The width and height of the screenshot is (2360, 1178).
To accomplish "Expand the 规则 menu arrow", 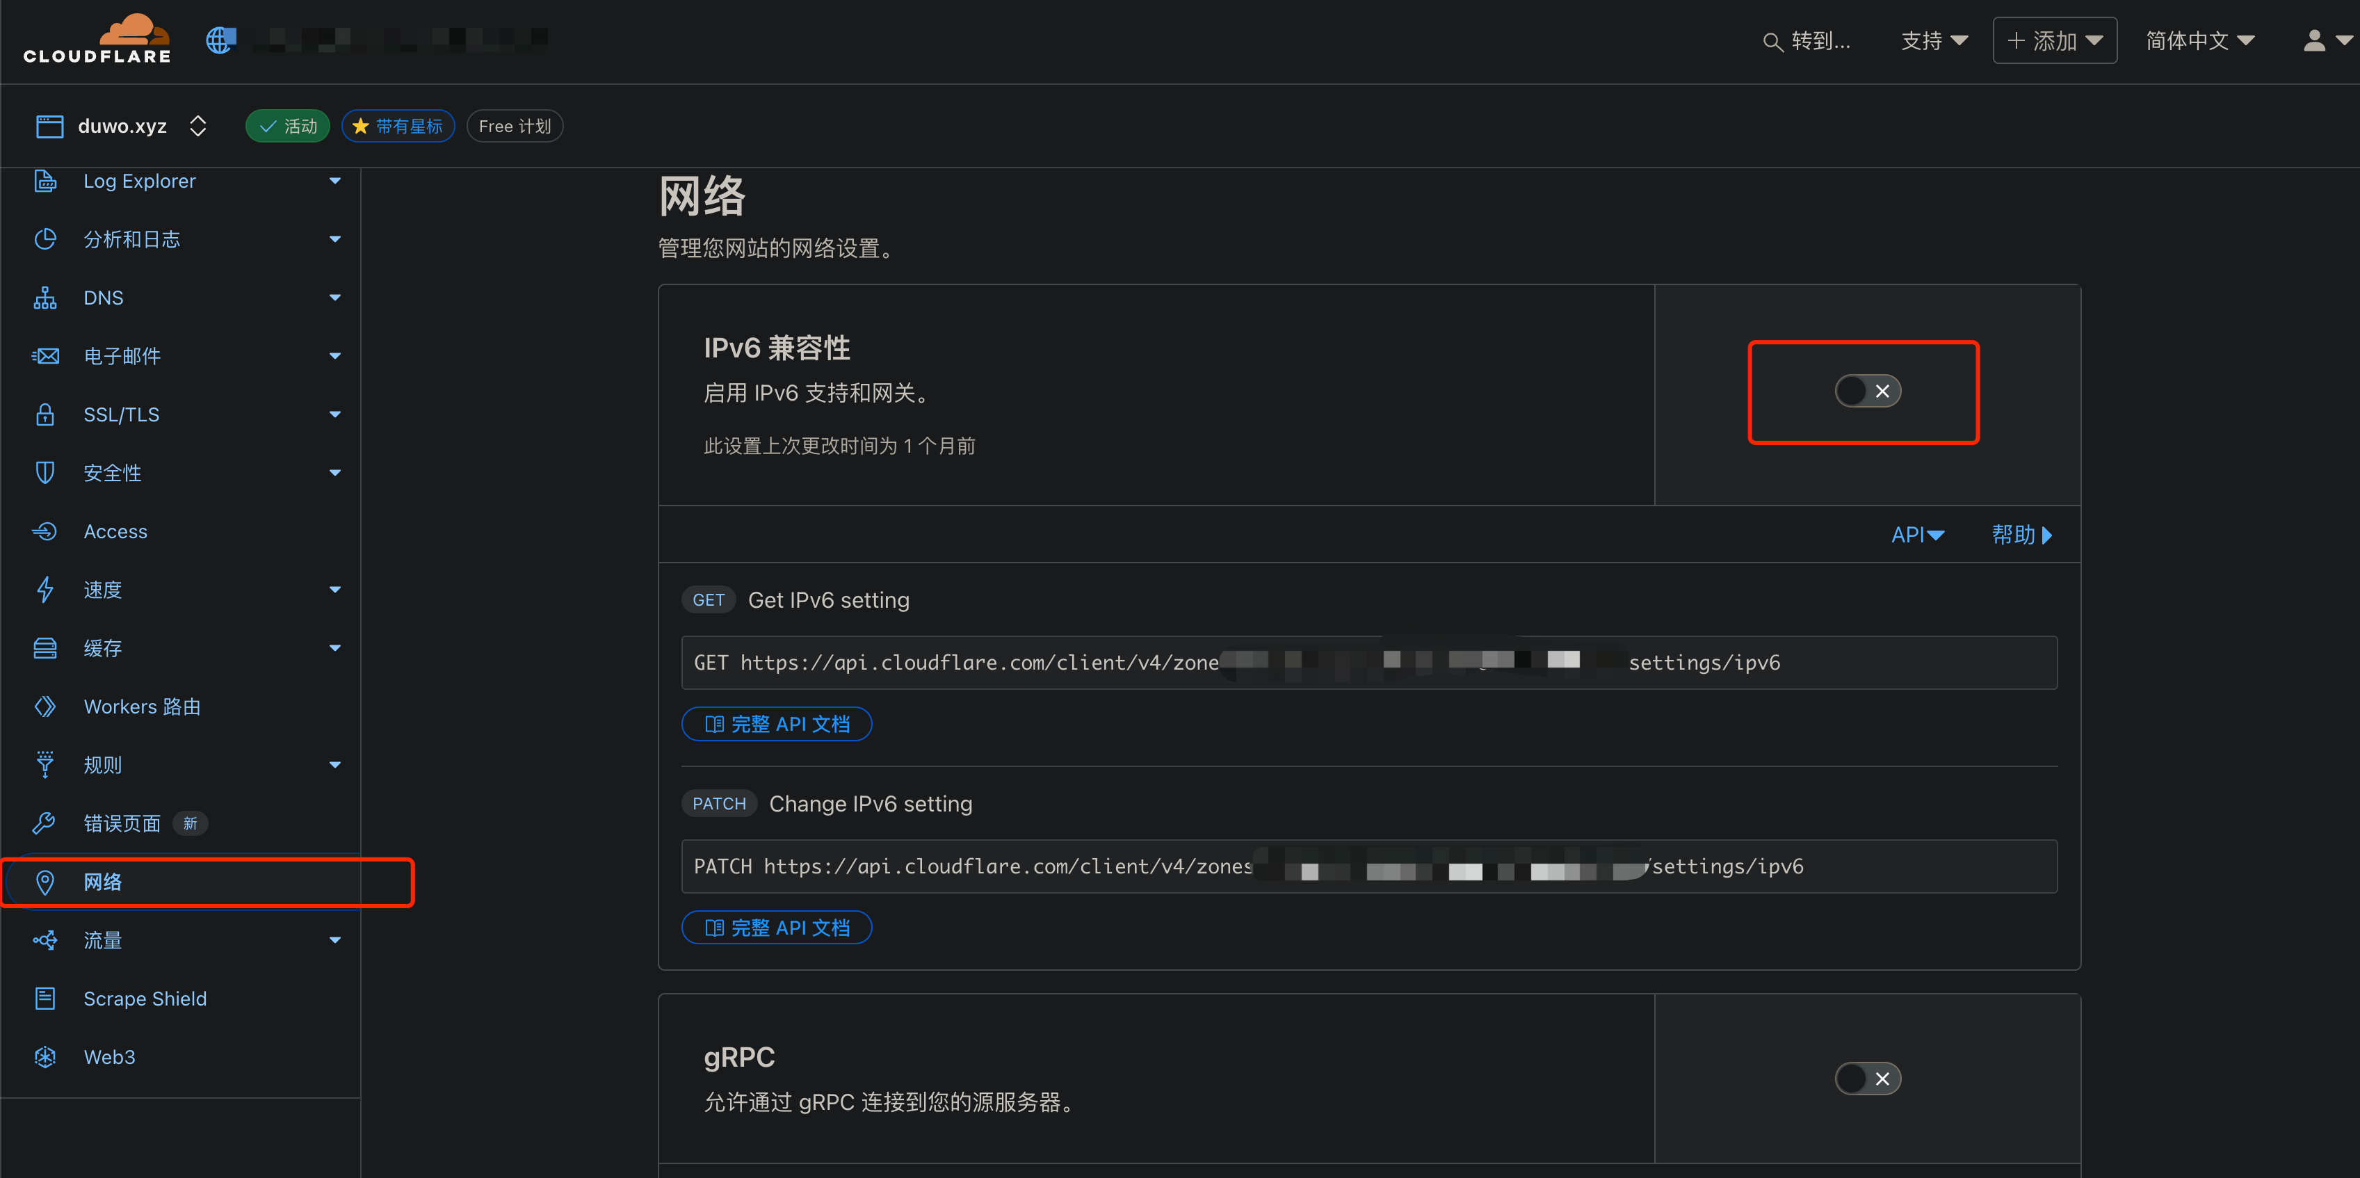I will (334, 765).
